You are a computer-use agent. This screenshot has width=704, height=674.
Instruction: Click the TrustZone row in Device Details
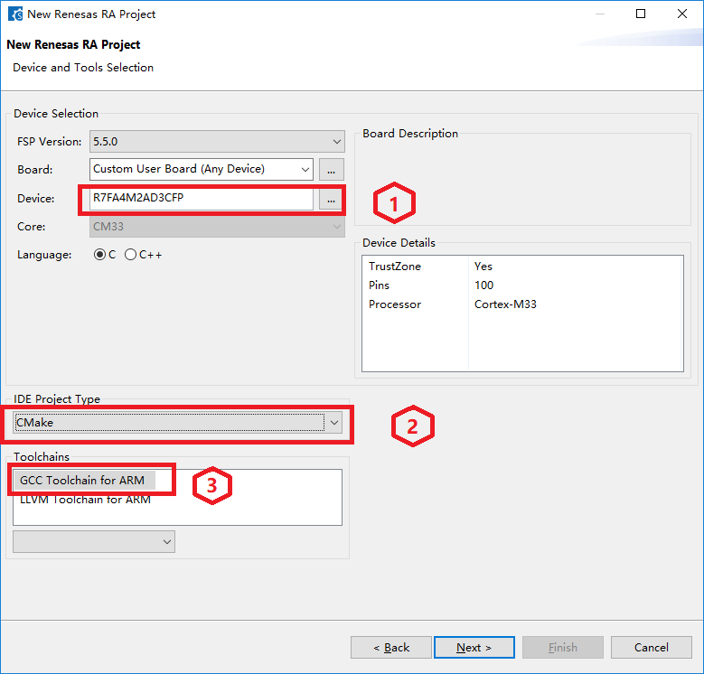(522, 267)
